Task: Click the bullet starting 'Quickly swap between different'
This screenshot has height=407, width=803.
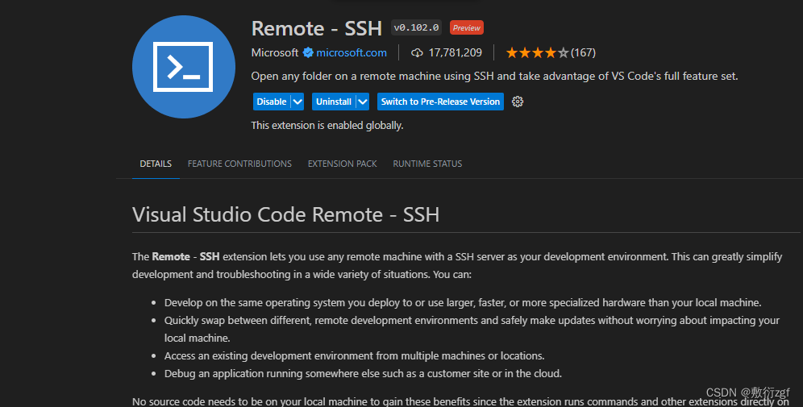Action: point(472,329)
